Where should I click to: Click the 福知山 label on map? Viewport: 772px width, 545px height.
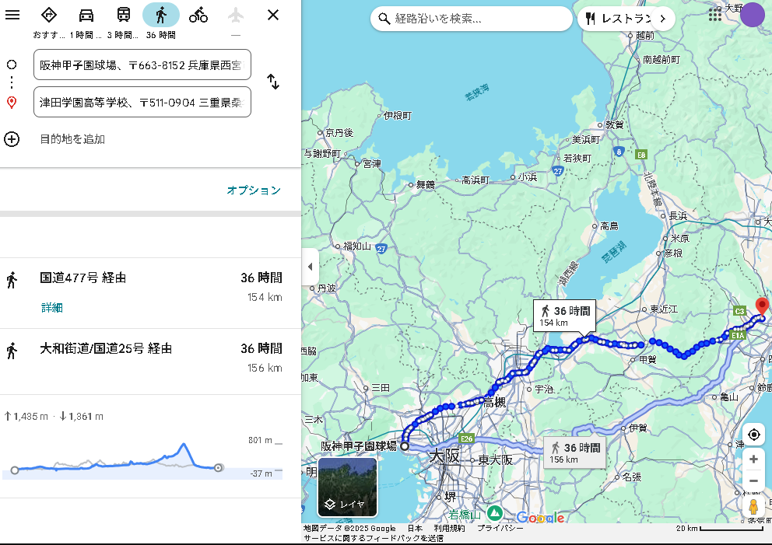pos(357,246)
